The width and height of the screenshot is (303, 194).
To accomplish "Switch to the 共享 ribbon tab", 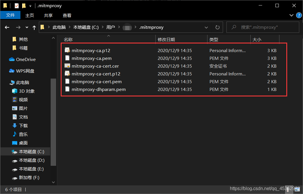I will 48,16.
